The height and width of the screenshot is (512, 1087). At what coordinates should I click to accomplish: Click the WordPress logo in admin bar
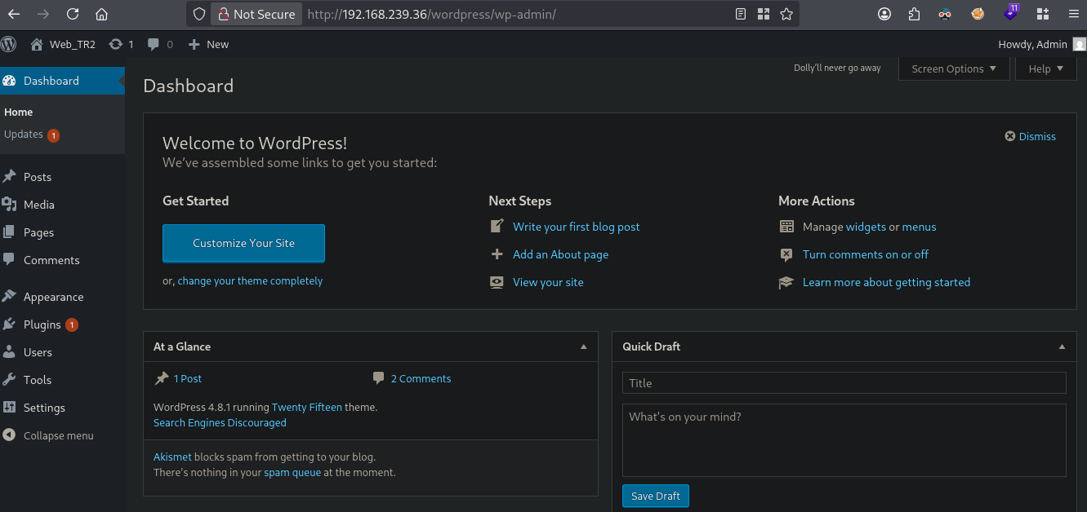click(9, 44)
